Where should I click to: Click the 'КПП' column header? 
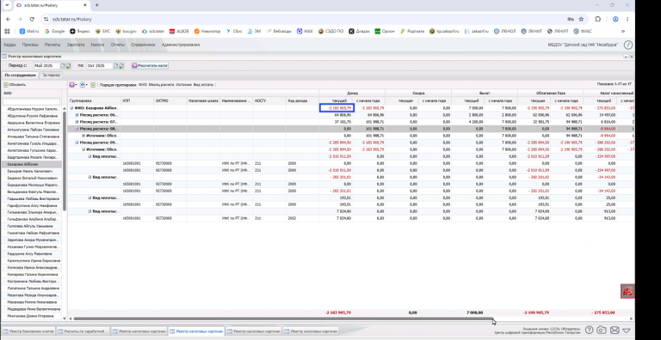tap(138, 101)
